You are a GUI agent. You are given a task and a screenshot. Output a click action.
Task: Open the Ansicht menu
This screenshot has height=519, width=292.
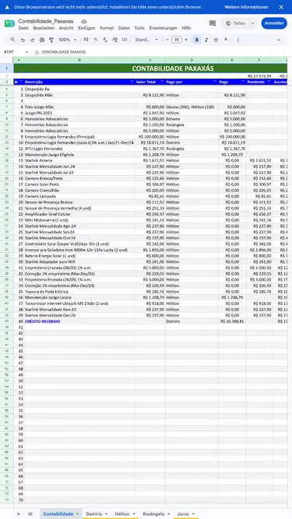tap(66, 28)
